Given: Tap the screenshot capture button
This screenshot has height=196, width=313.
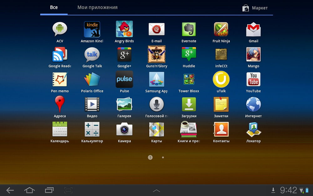Looking at the screenshot, I should tap(68, 190).
